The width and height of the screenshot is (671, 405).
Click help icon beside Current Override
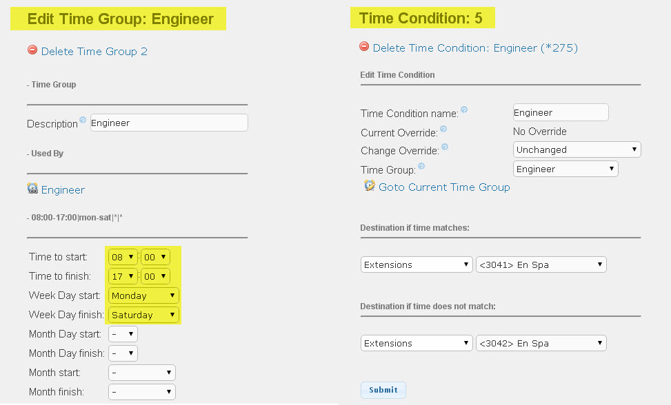pyautogui.click(x=443, y=128)
